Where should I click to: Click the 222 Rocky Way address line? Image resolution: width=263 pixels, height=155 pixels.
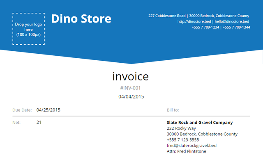[x=181, y=128]
